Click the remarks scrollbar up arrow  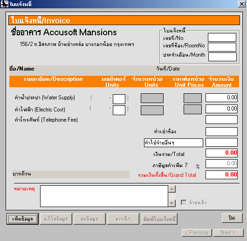click(172, 189)
